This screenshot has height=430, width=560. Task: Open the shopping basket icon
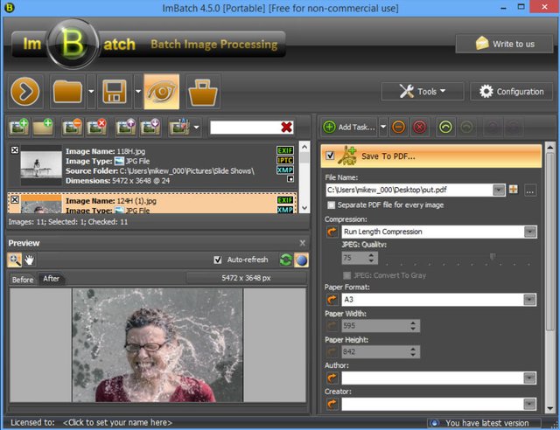coord(203,93)
